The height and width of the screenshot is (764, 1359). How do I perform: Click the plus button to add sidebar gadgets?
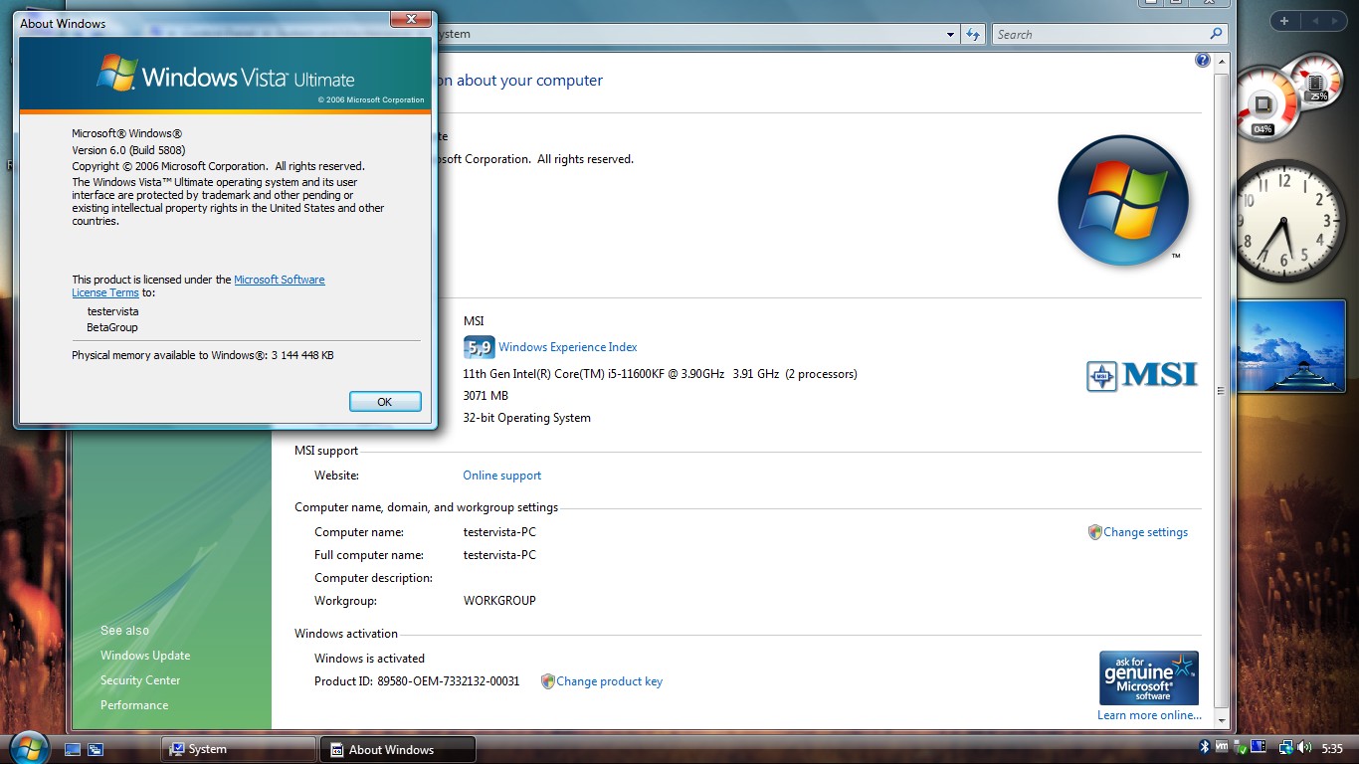(1284, 21)
